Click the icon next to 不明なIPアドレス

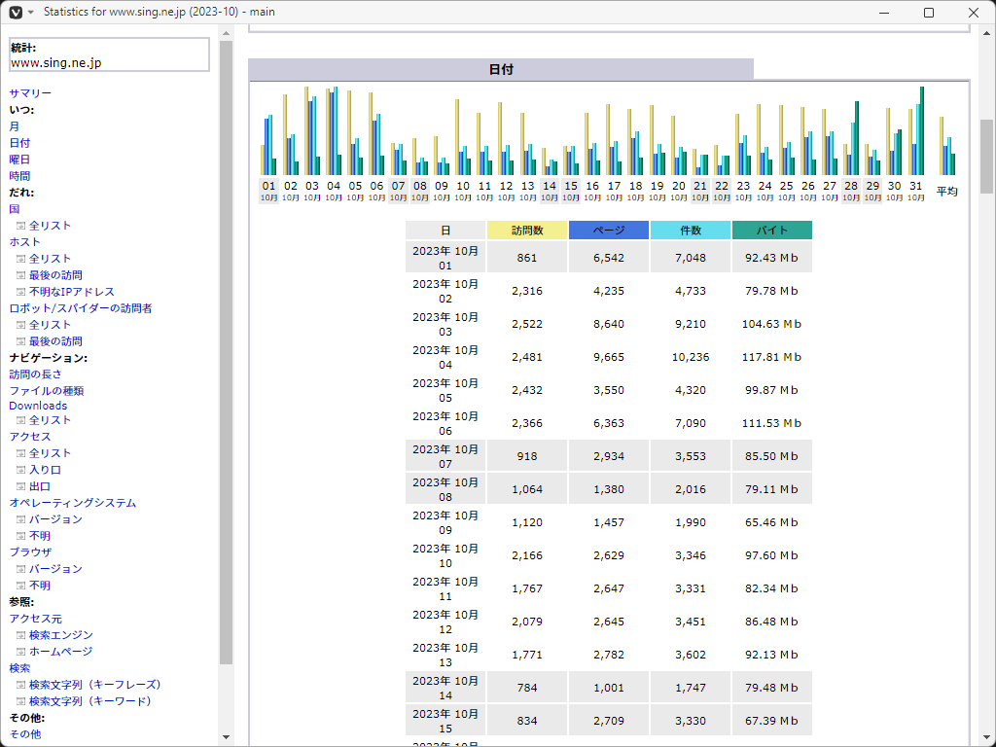[20, 292]
